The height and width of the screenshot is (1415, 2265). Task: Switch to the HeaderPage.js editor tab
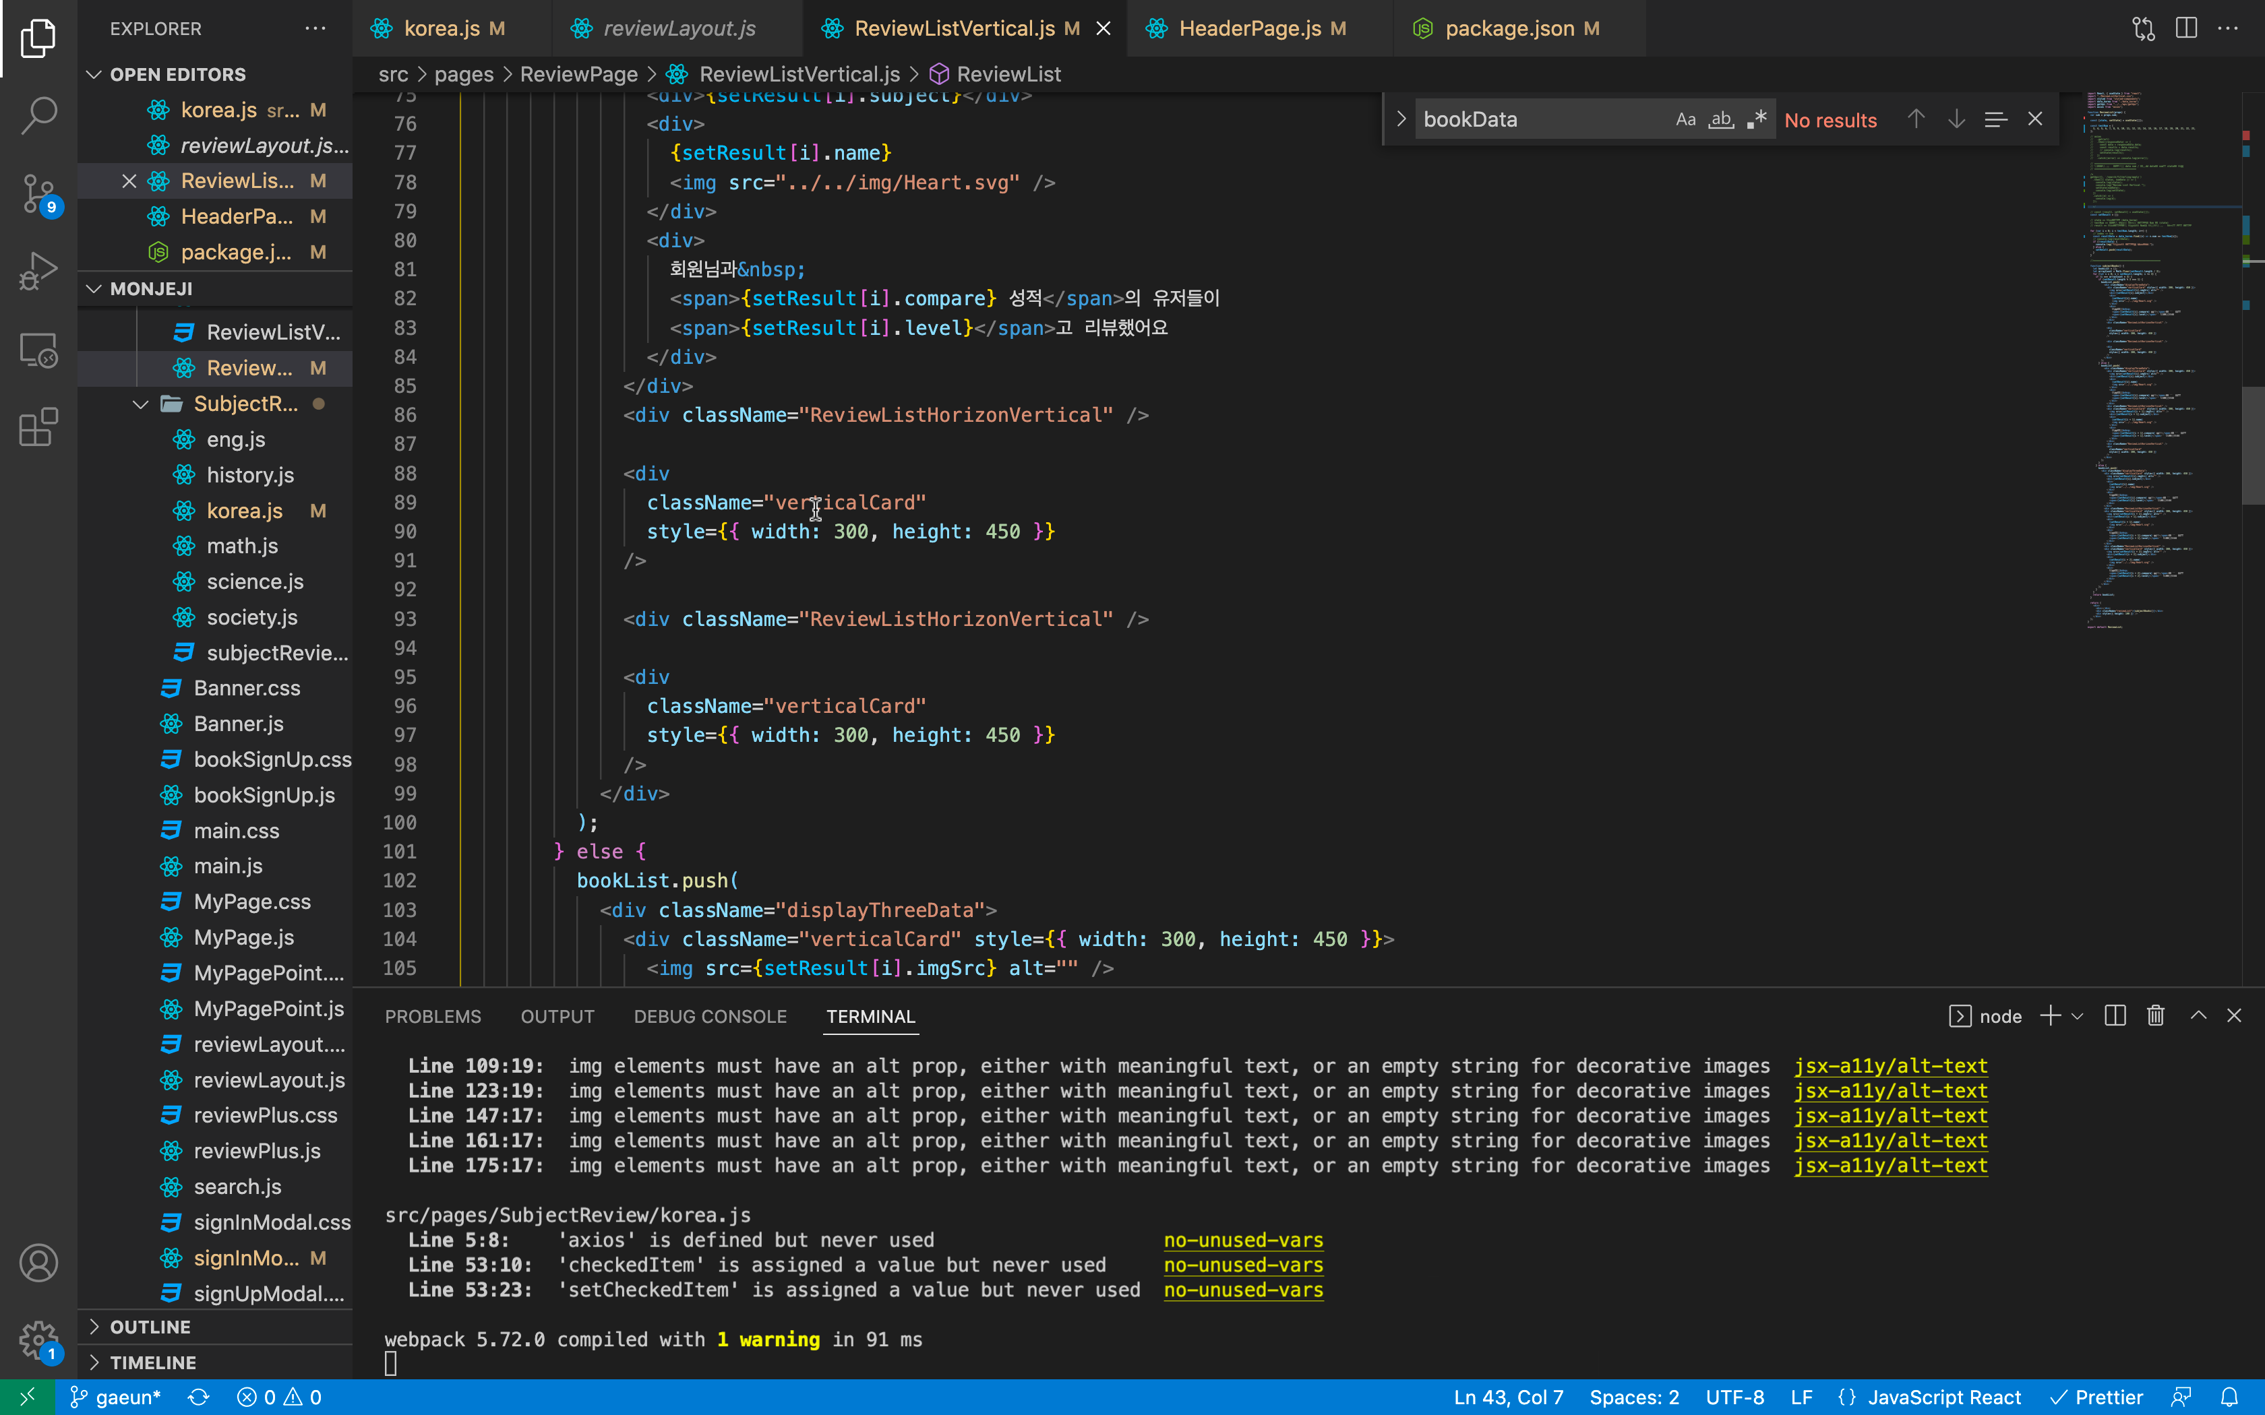tap(1248, 28)
